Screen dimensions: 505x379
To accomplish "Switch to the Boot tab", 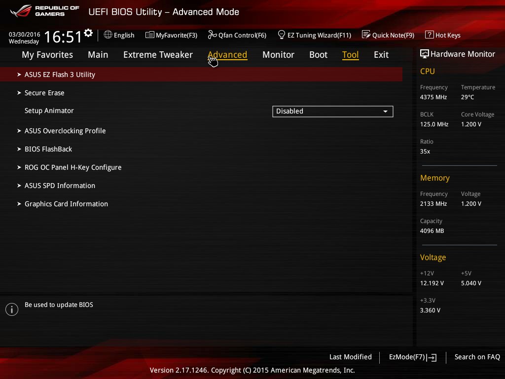I will 318,55.
